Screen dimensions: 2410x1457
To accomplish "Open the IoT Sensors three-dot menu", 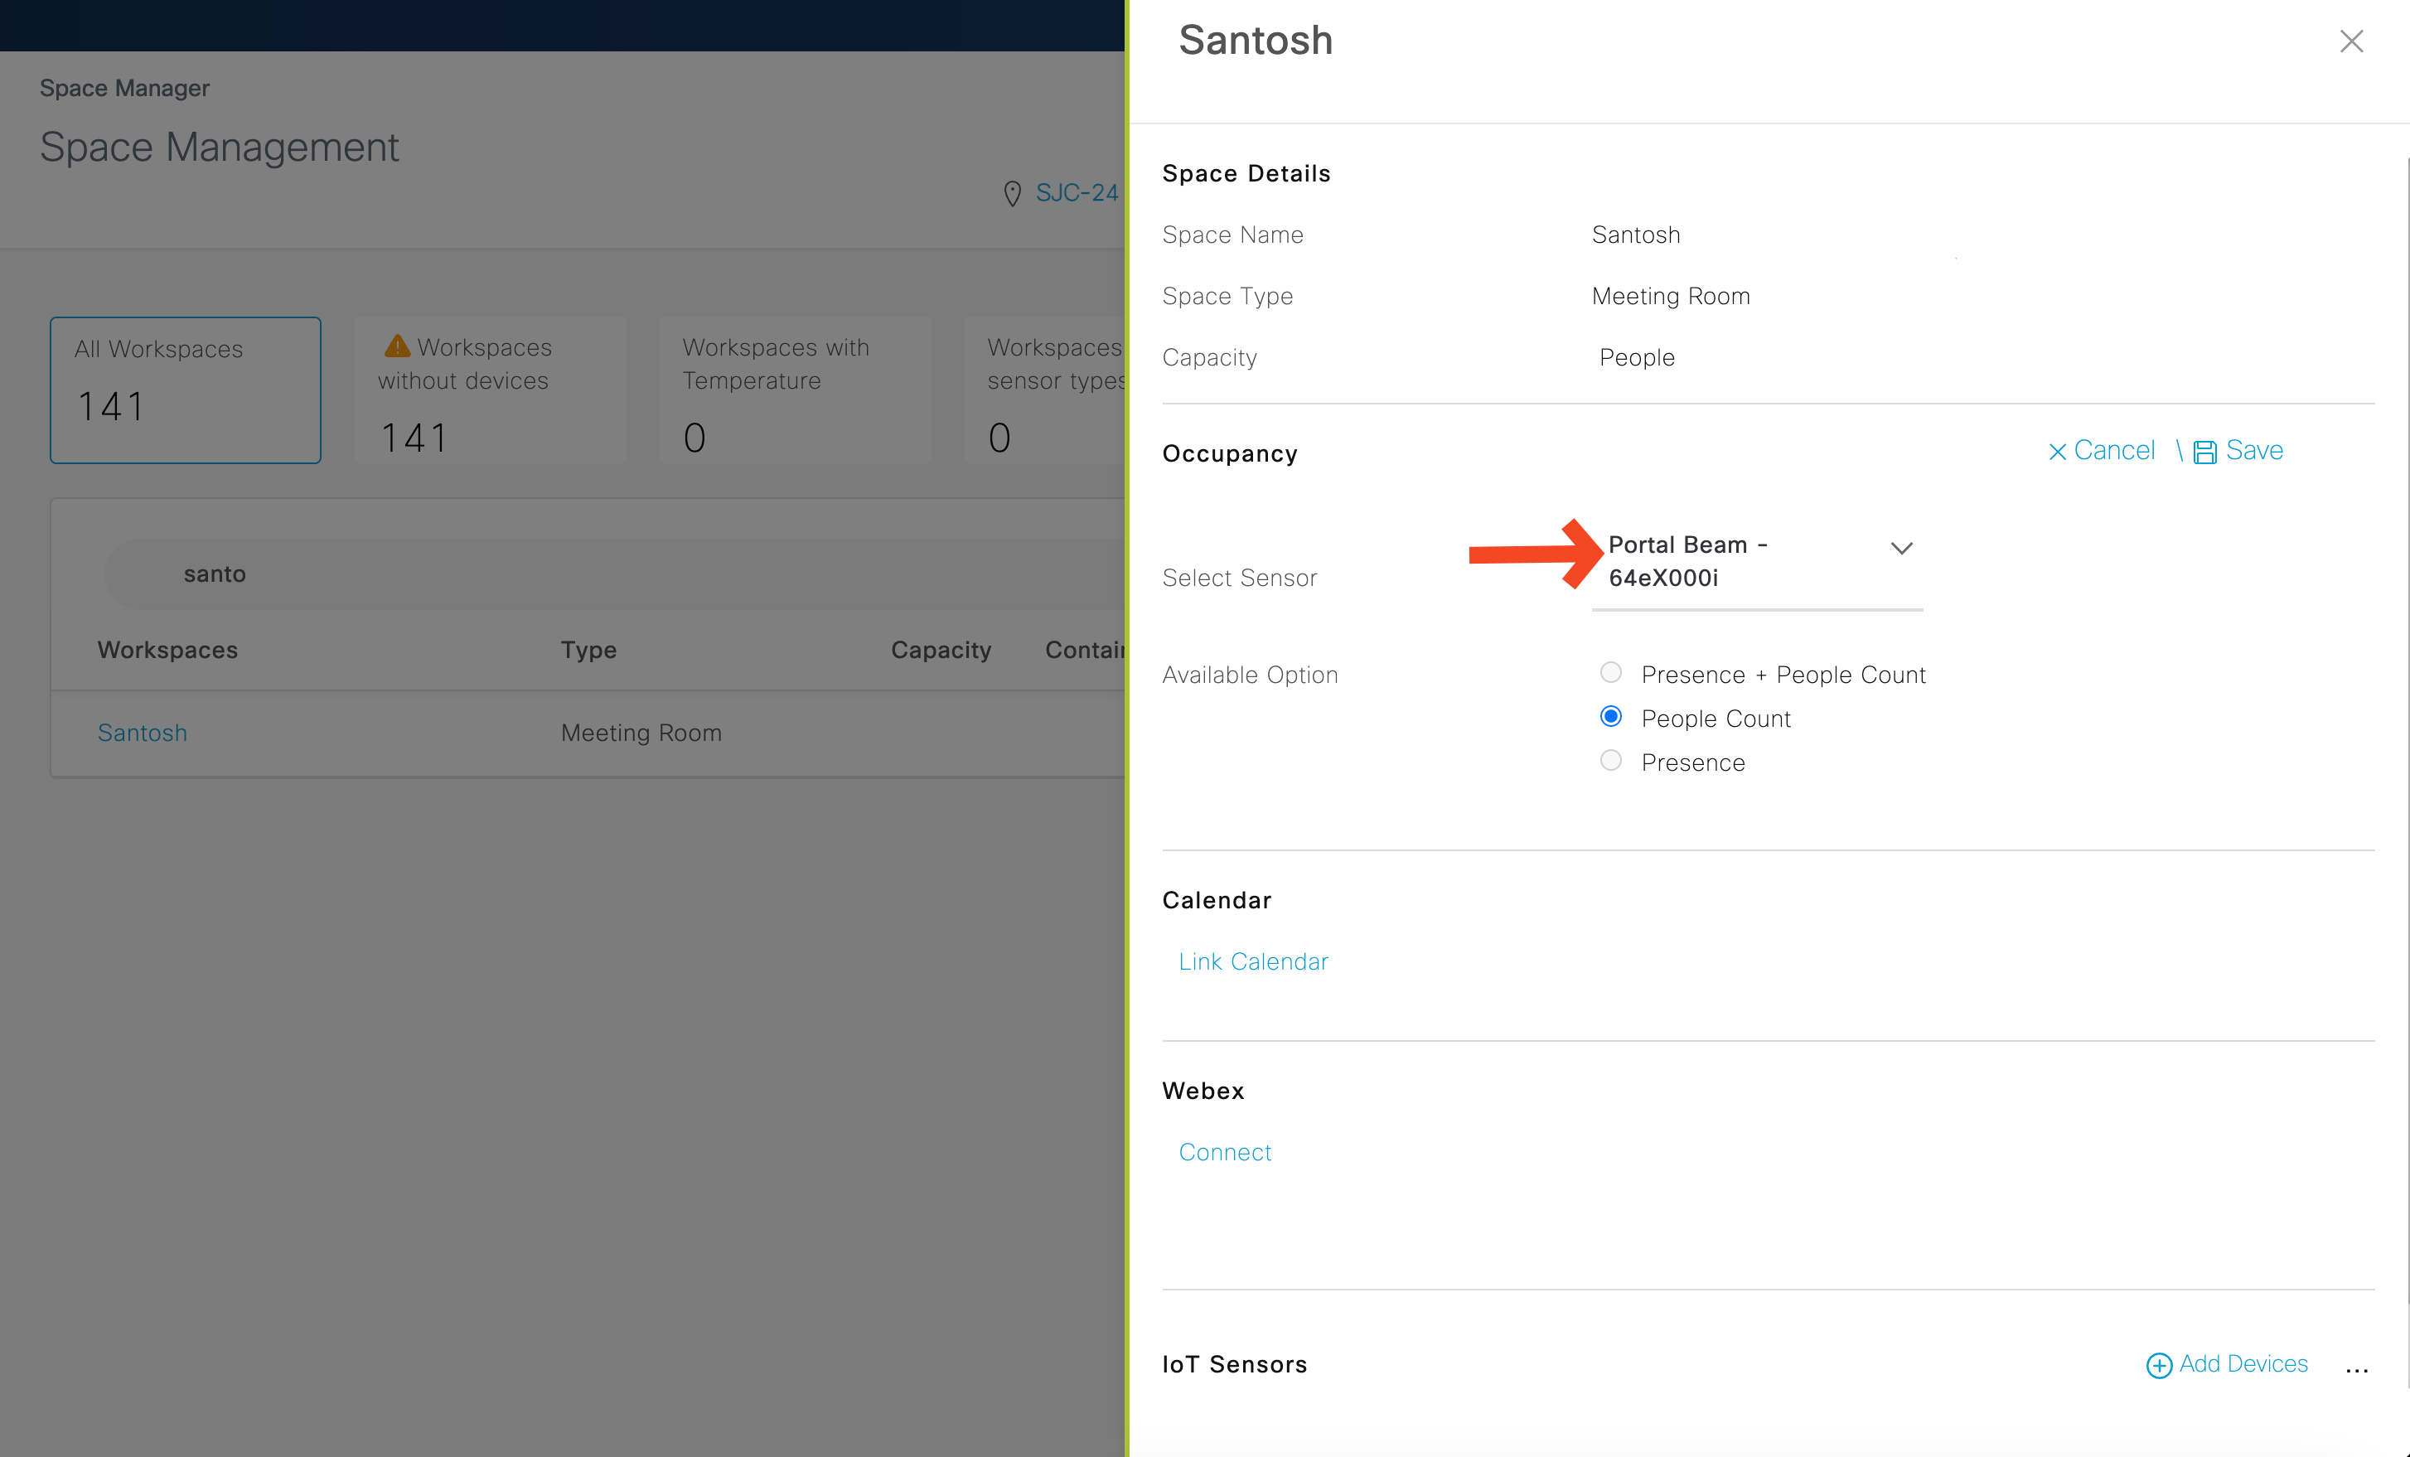I will click(2356, 1368).
